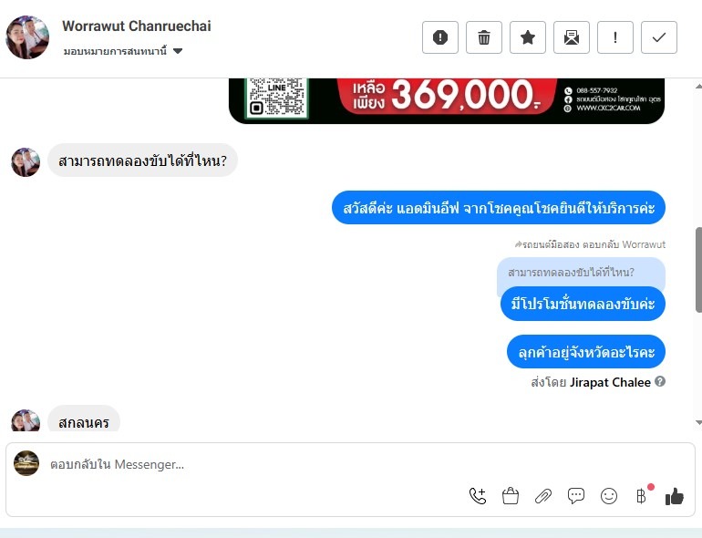The image size is (702, 538).
Task: Open the 369,000 car promotion image
Action: [447, 101]
